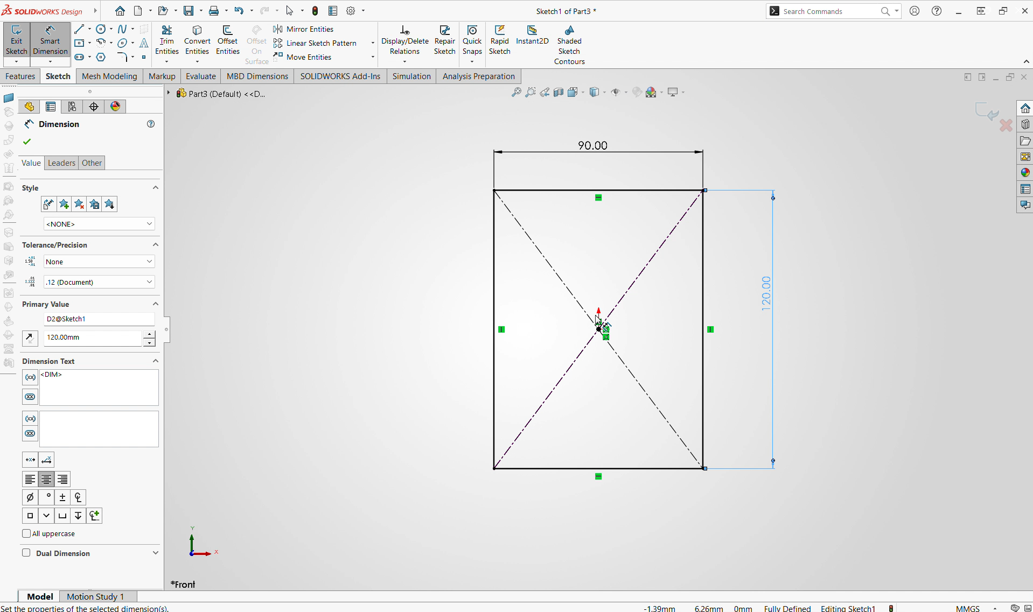Open the Style dropdown showing NONE

tap(99, 224)
